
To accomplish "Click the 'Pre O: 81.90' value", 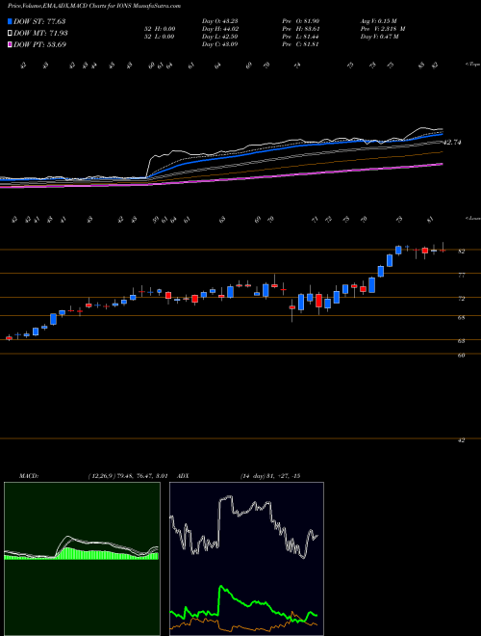I will [300, 21].
